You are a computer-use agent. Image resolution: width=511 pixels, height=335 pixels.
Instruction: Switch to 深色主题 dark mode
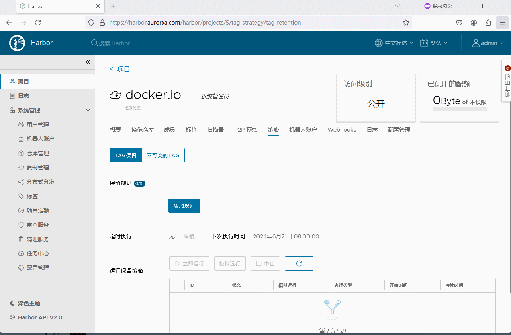(29, 303)
